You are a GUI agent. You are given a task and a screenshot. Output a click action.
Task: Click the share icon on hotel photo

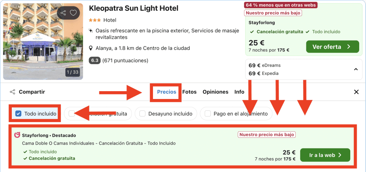click(x=63, y=13)
